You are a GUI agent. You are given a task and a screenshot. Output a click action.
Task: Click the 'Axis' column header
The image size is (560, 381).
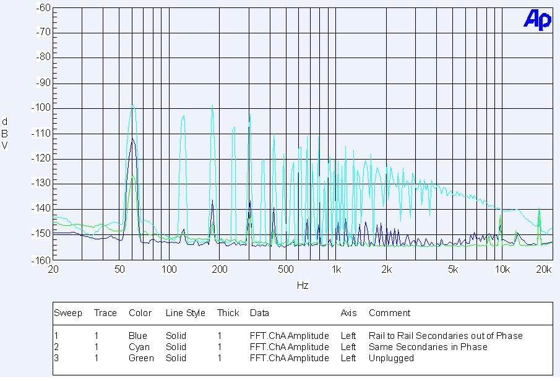(x=348, y=313)
